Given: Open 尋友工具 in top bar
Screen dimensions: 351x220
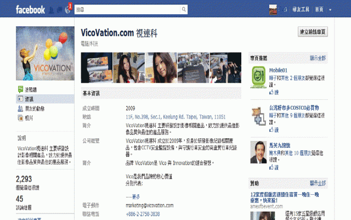Looking at the screenshot, I should click(301, 9).
